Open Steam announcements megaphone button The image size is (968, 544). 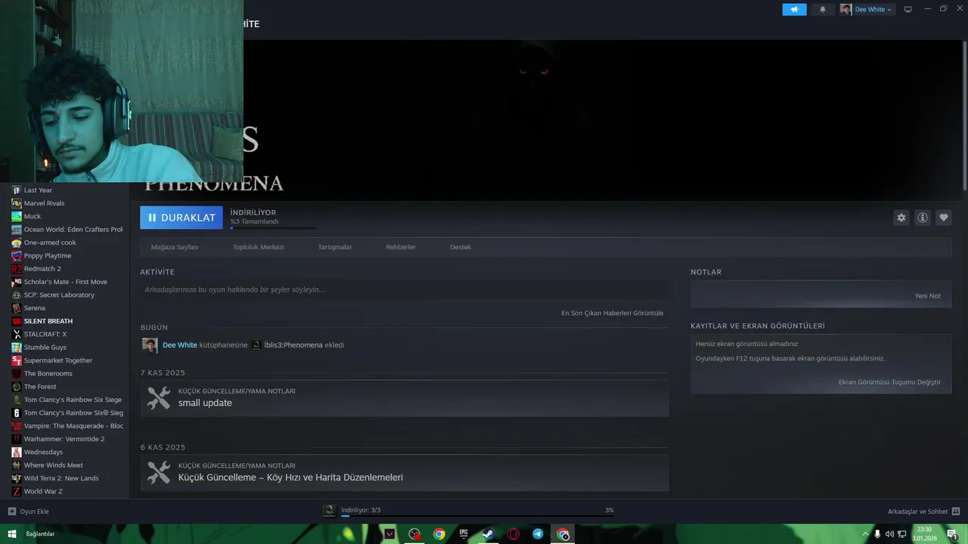[794, 9]
